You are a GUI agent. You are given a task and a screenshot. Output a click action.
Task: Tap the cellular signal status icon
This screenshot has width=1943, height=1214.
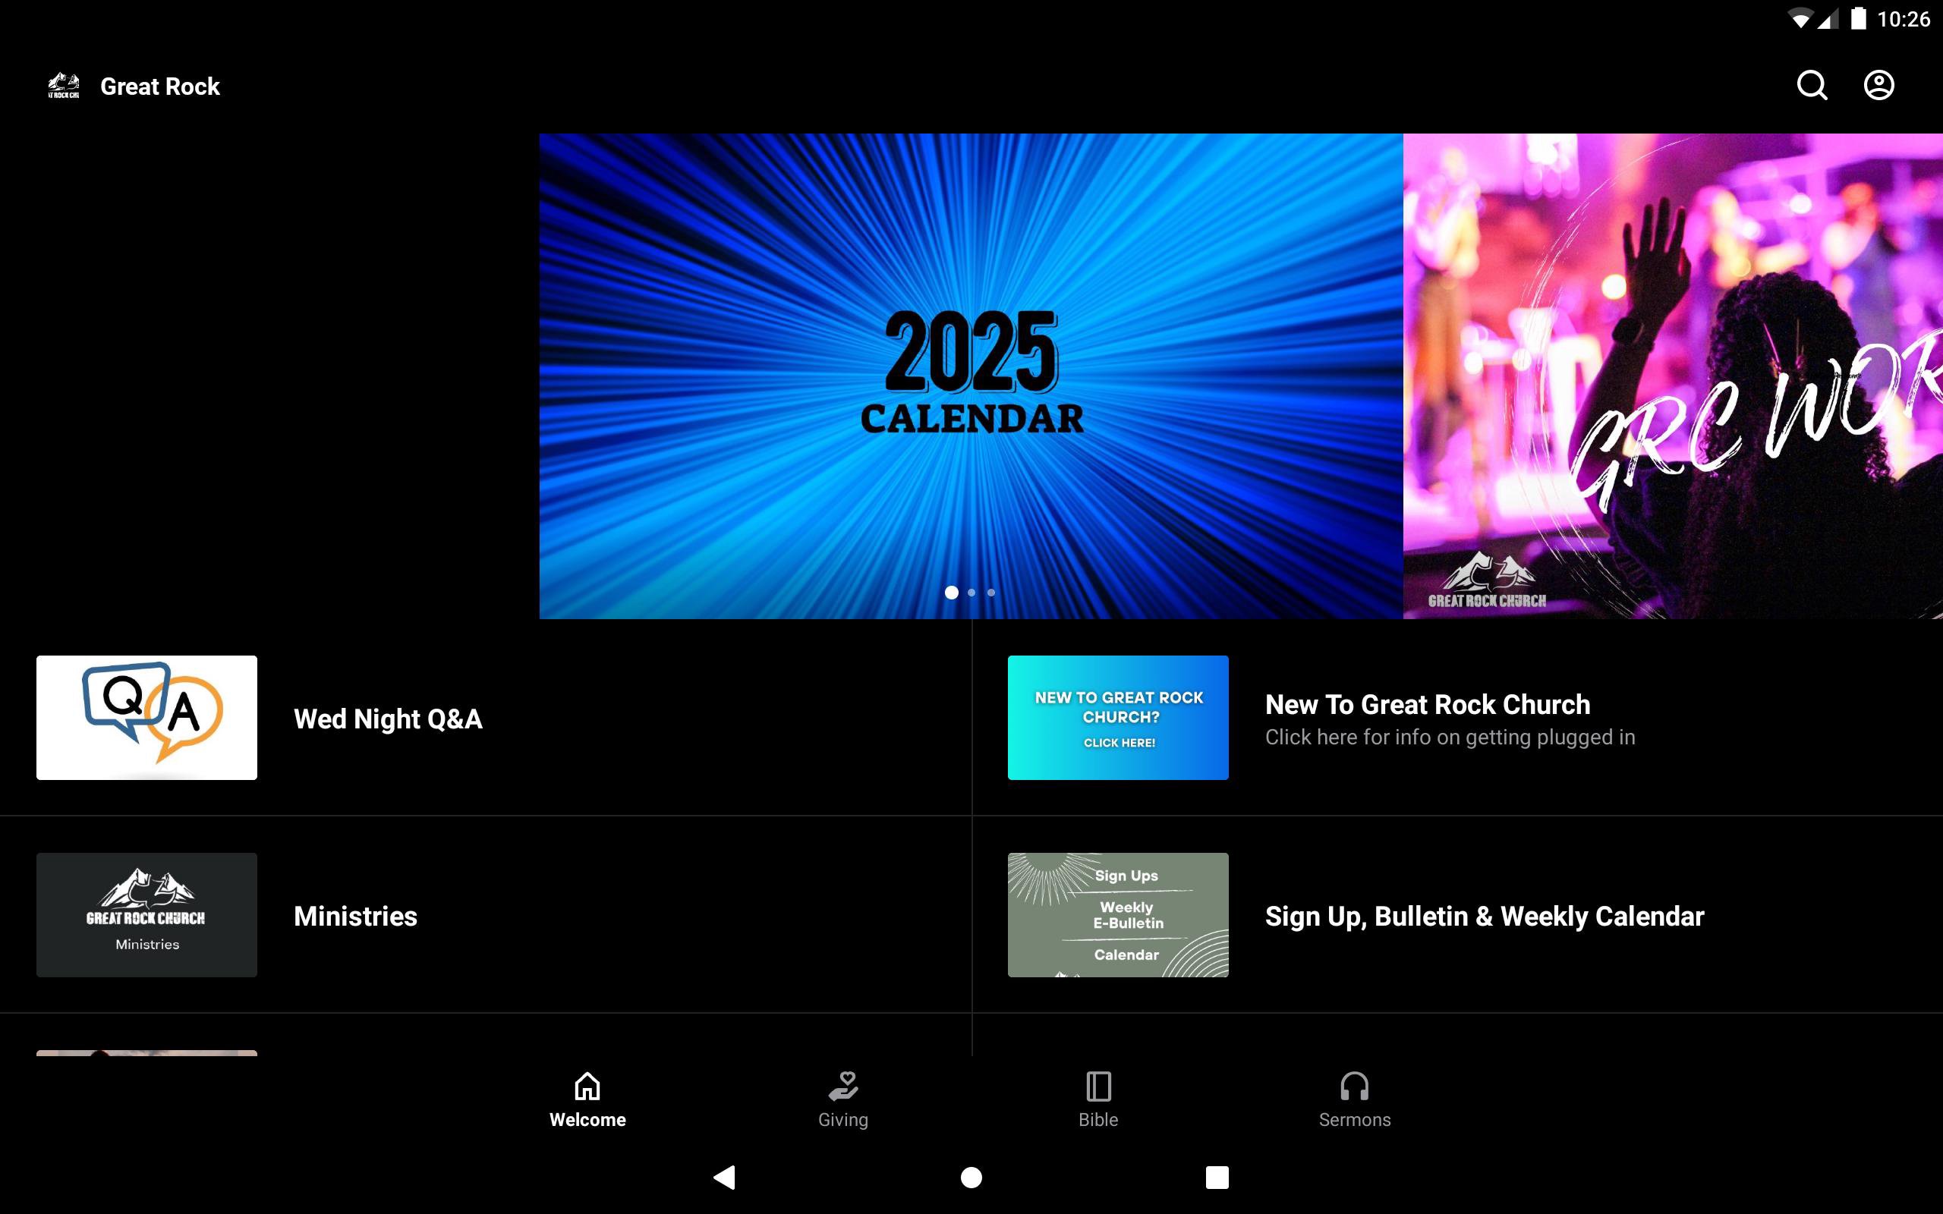coord(1828,19)
